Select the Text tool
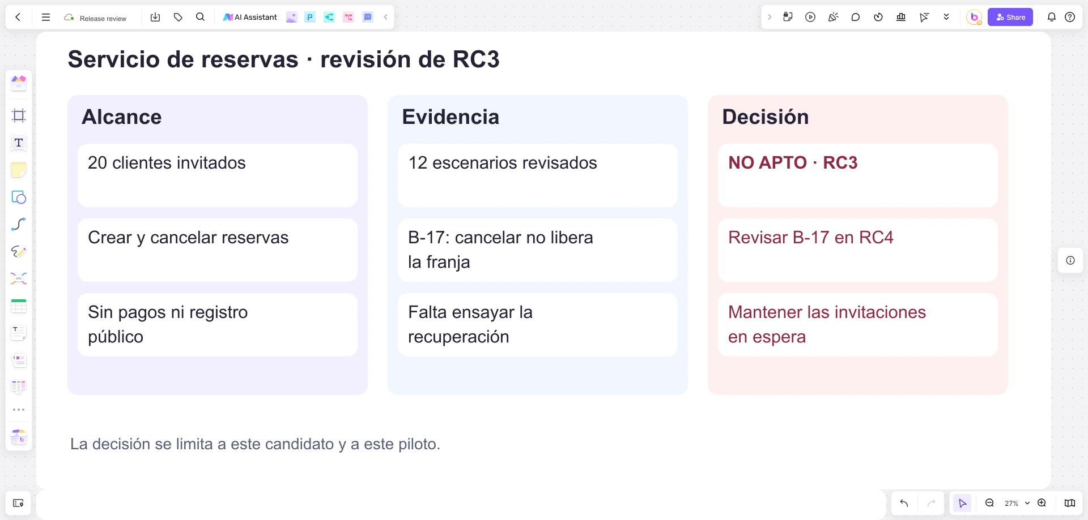This screenshot has width=1088, height=520. pyautogui.click(x=19, y=143)
